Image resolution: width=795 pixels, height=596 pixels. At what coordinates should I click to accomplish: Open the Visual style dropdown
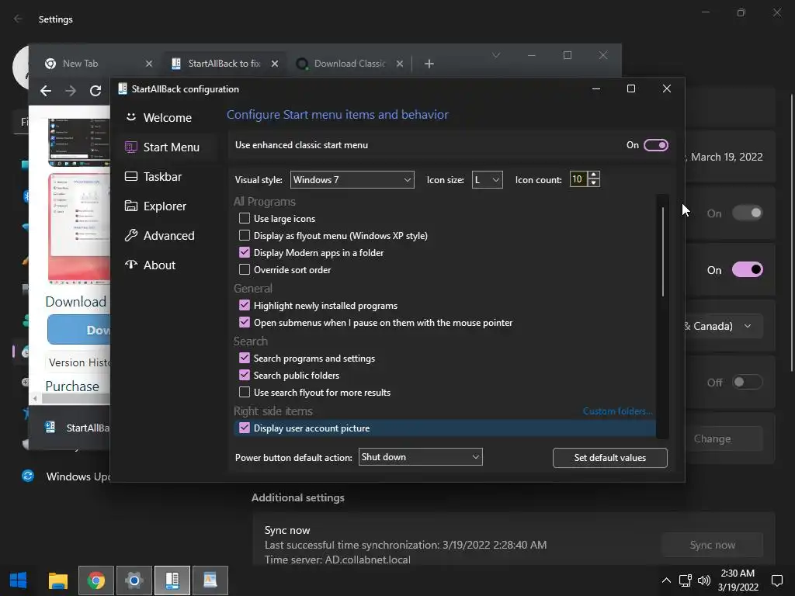point(352,179)
